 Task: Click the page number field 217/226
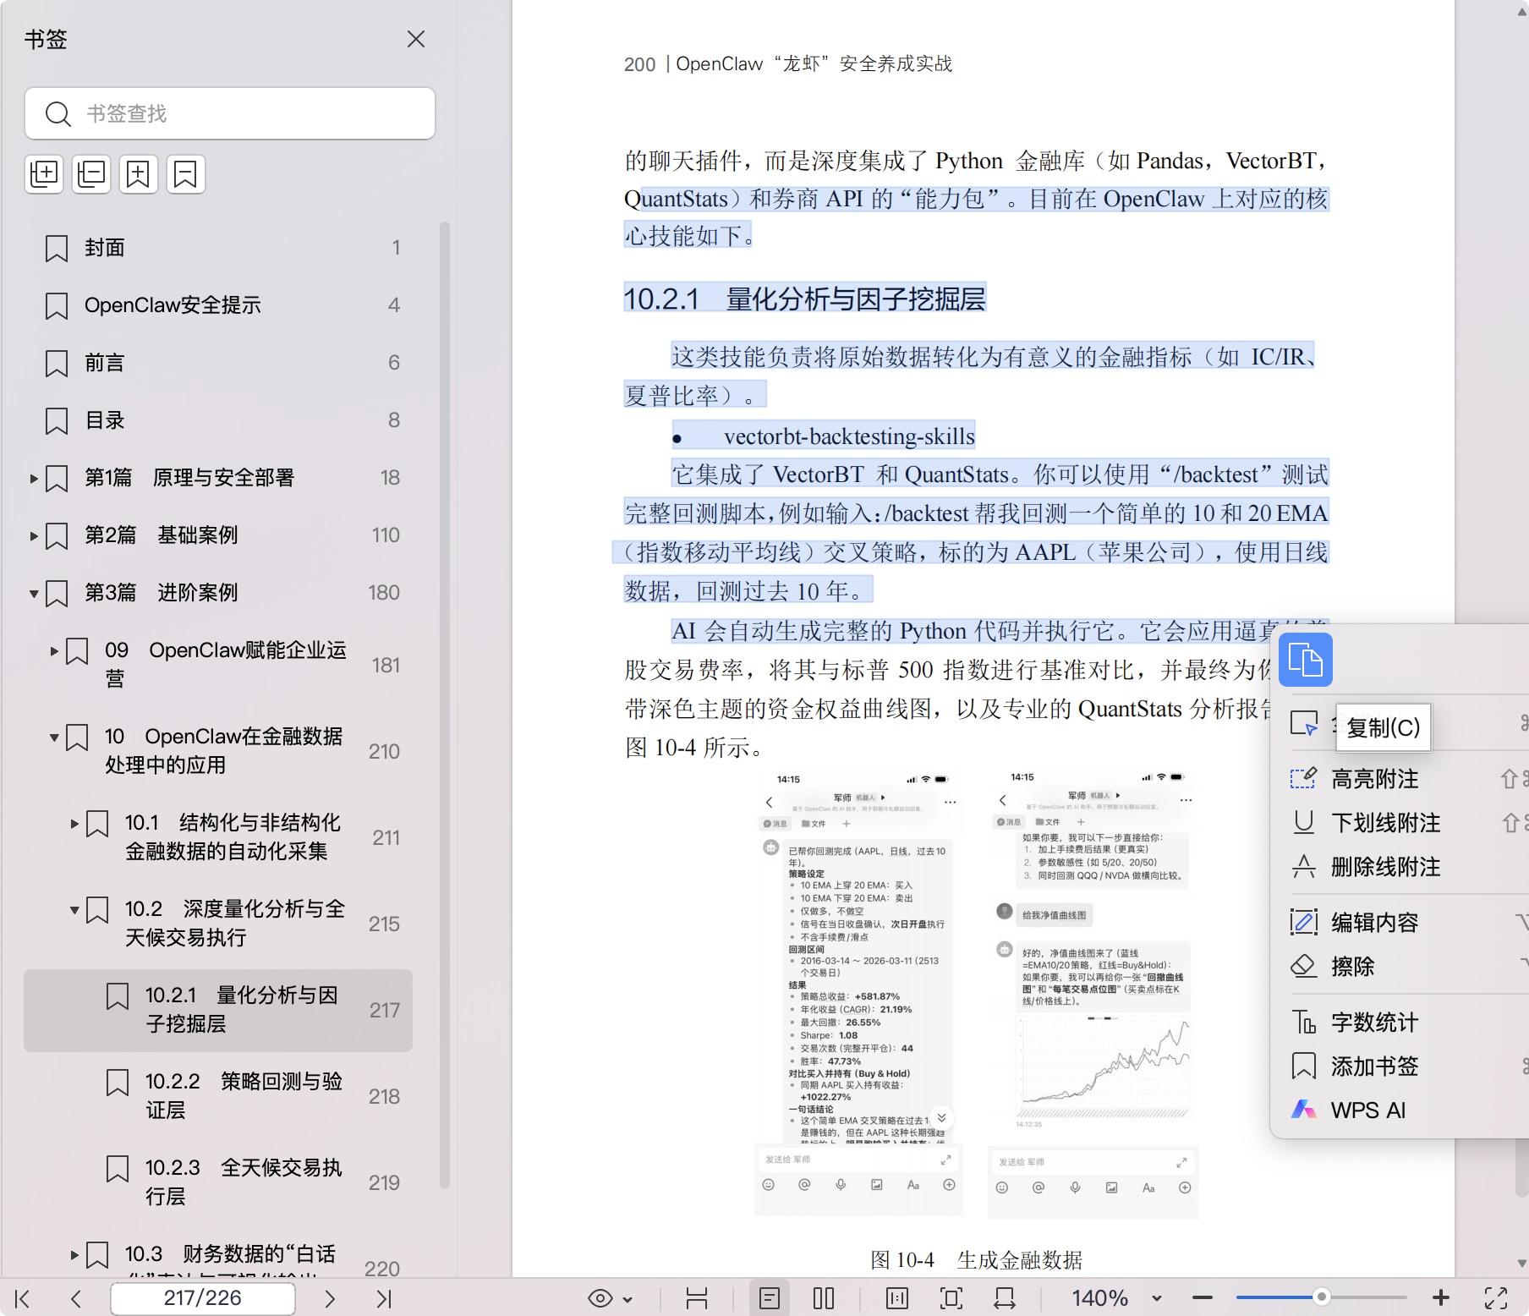203,1298
